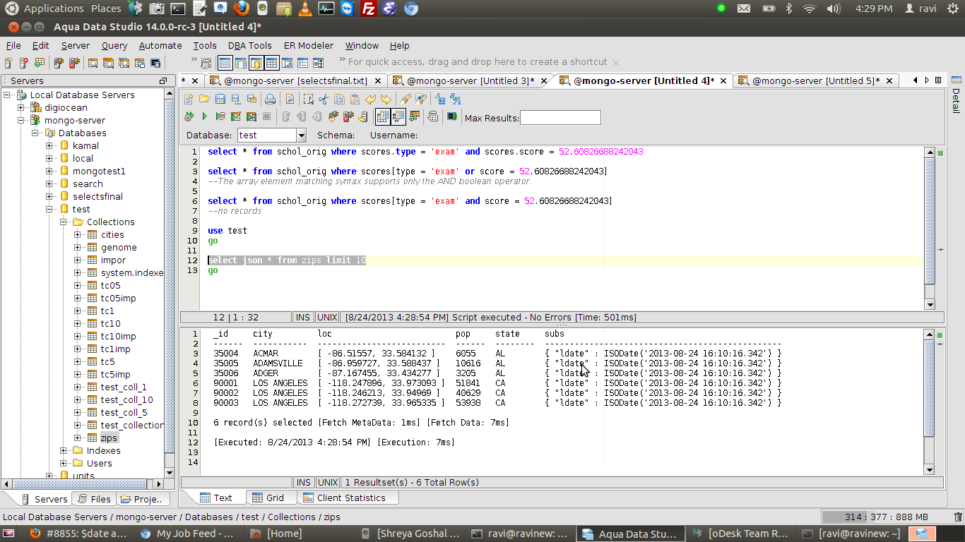This screenshot has height=542, width=965.
Task: Click the gray Stop execution square icon
Action: click(266, 116)
